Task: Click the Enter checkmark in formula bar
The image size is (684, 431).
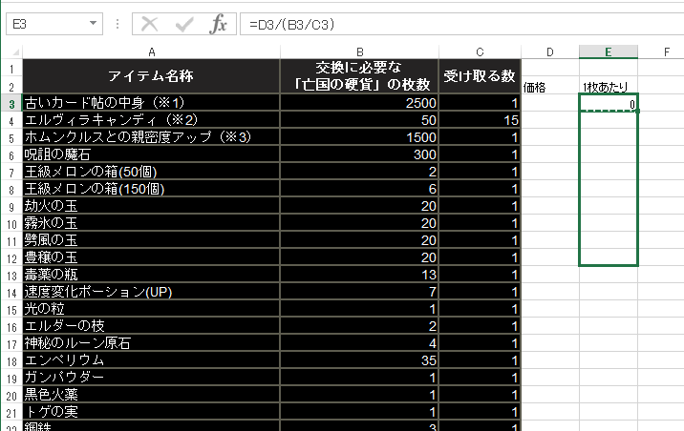Action: [184, 24]
